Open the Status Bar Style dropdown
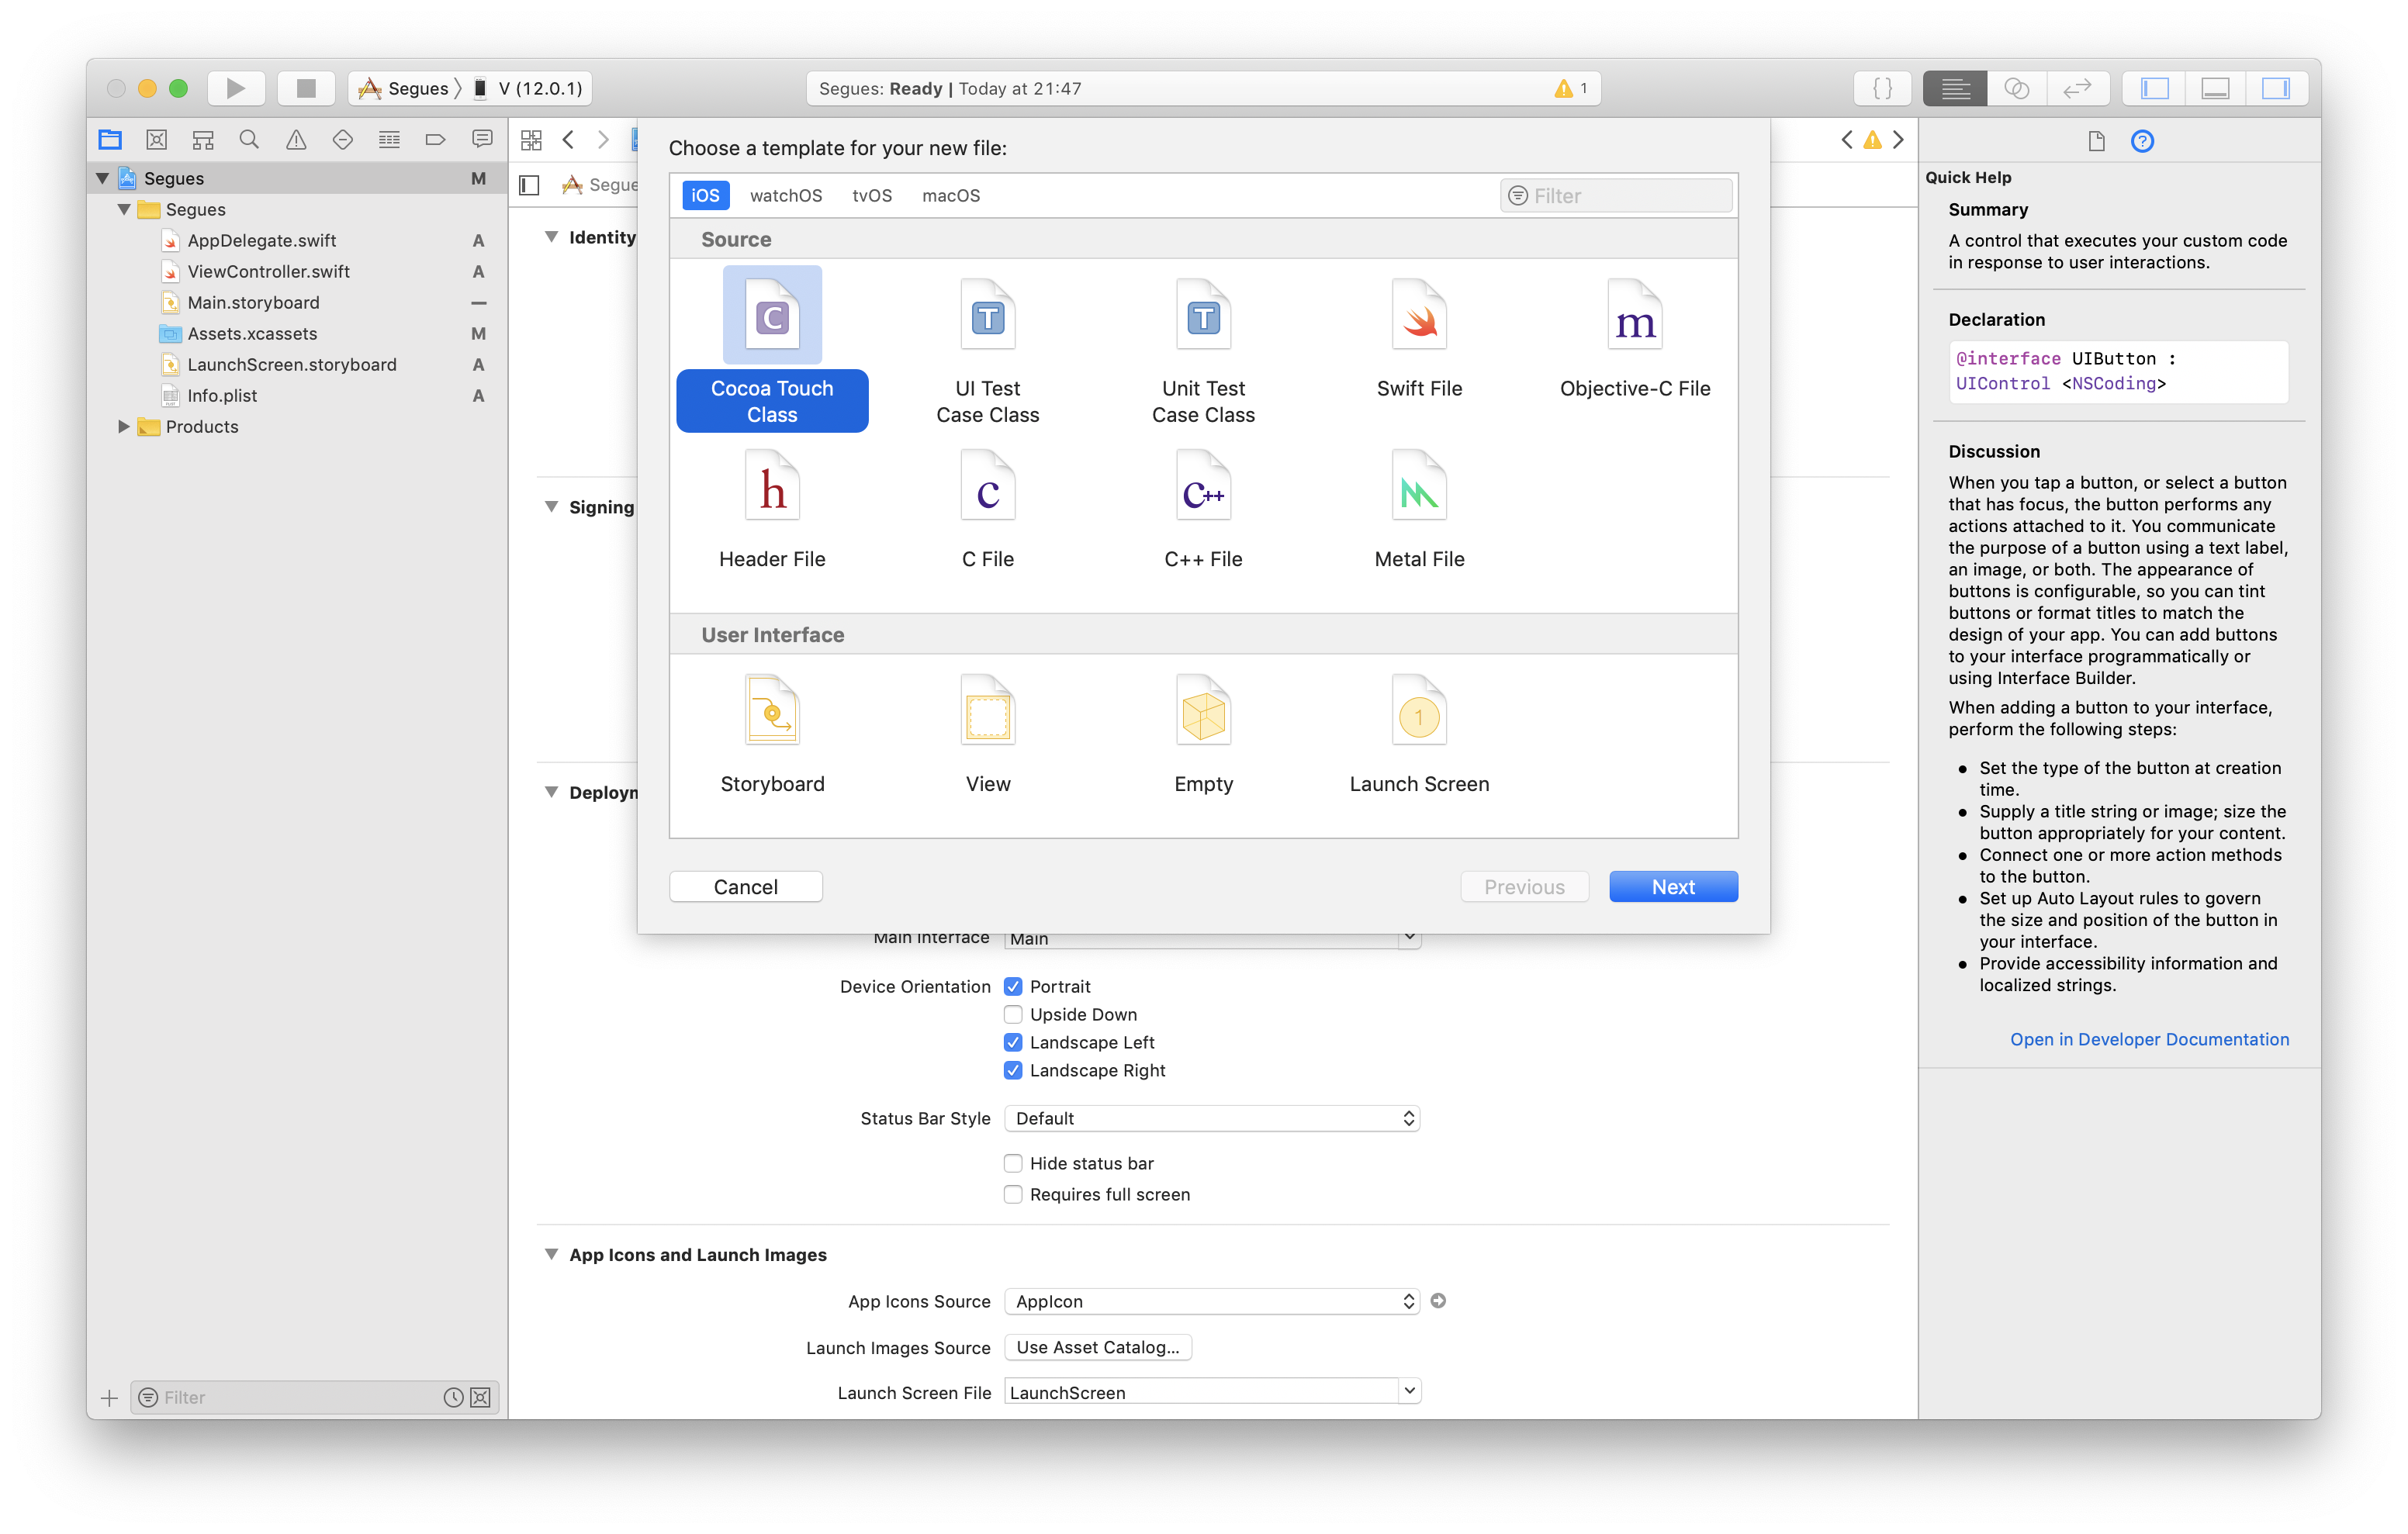The image size is (2408, 1534). [x=1211, y=1118]
